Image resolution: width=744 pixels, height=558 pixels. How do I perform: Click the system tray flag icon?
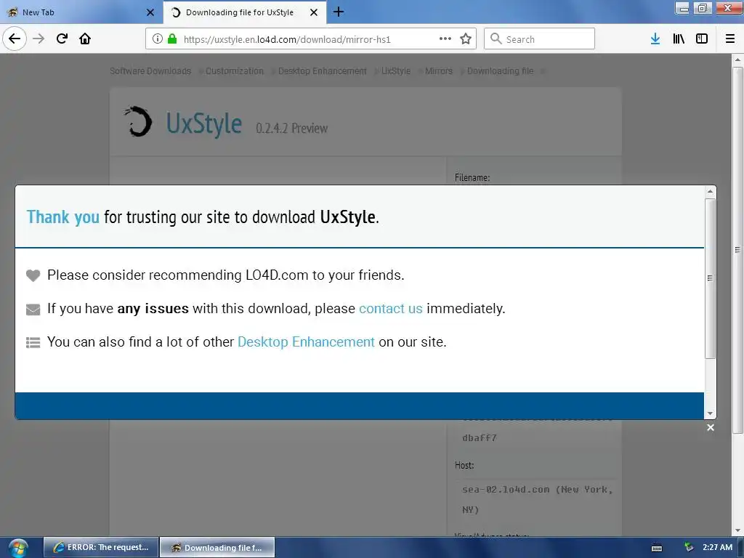(689, 547)
